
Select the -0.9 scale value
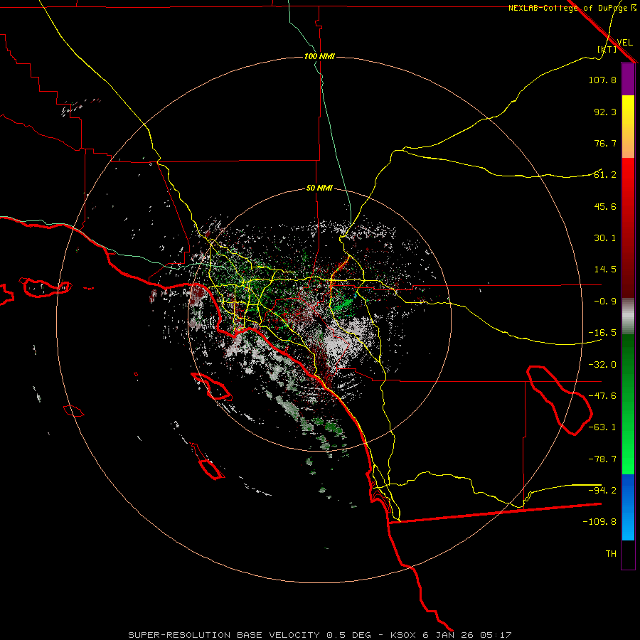[x=605, y=302]
